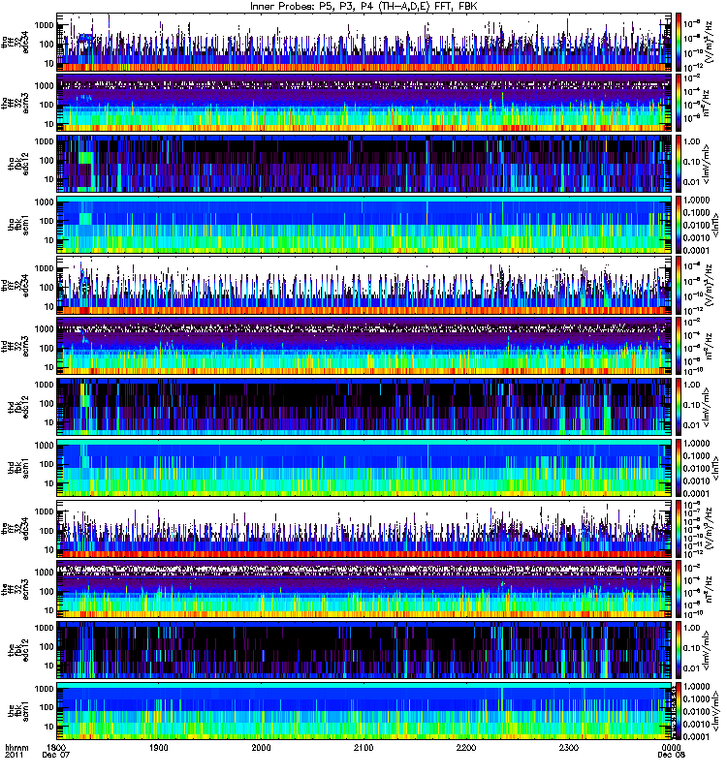Screen dimensions: 727x775
Task: Click the 2100 time axis label
Action: pos(363,747)
